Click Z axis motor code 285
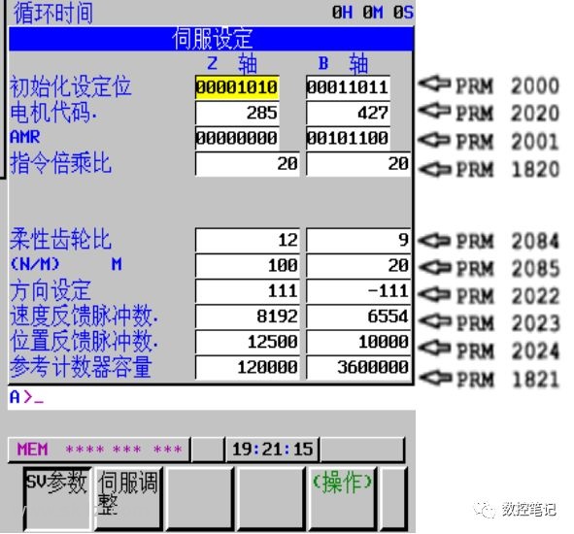The height and width of the screenshot is (534, 574). (x=237, y=113)
